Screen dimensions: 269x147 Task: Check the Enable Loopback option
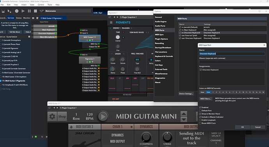pyautogui.click(x=200, y=120)
